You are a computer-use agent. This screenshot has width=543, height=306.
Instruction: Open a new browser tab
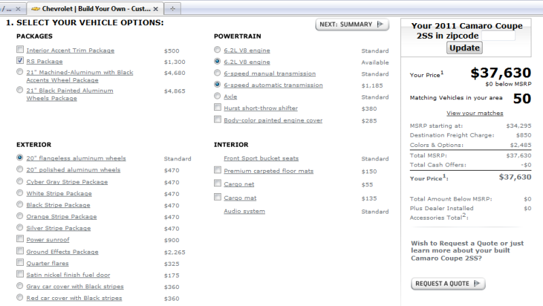[173, 9]
